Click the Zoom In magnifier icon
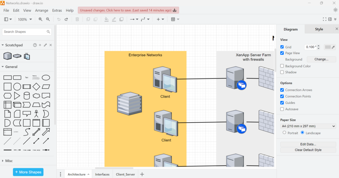This screenshot has width=339, height=178. coord(40,19)
